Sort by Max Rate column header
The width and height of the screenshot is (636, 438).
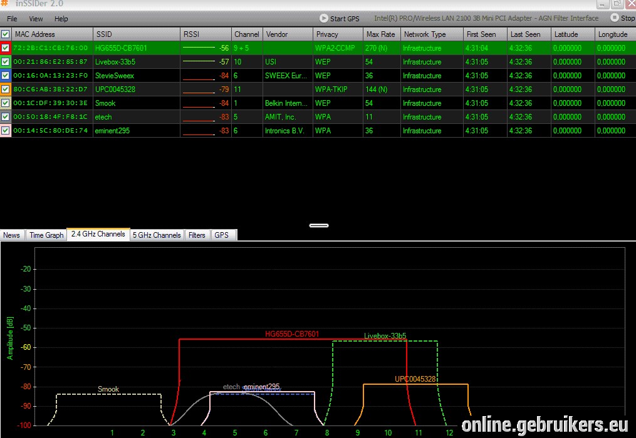(x=382, y=34)
